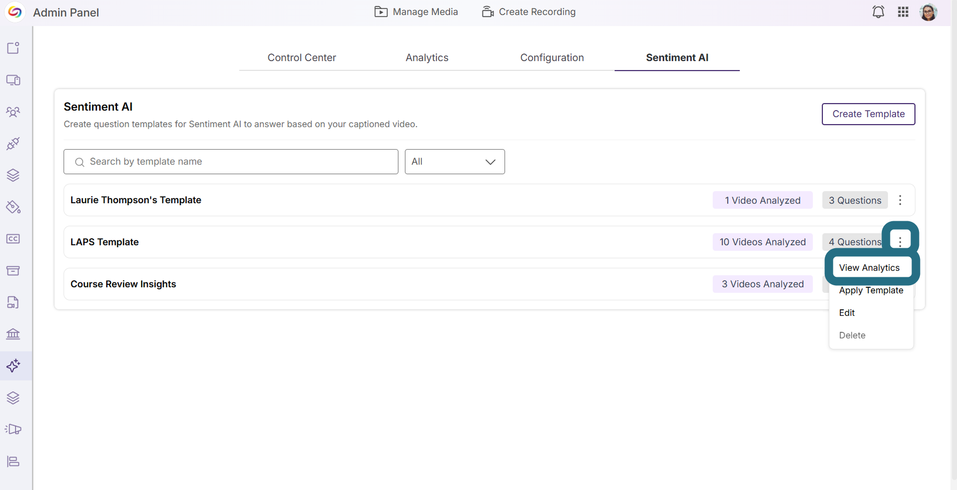Open the notes sidebar icon with dot

13,48
